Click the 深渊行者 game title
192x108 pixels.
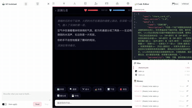(x=63, y=10)
